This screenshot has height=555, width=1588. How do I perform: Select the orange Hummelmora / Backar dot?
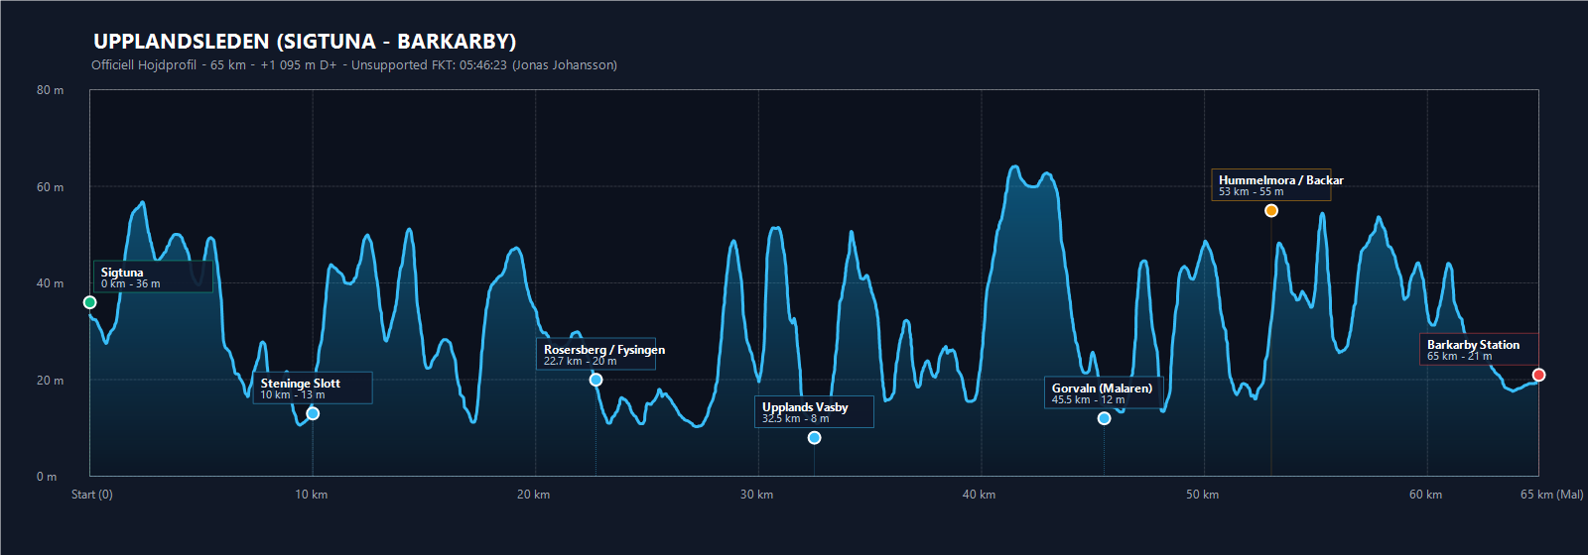(1271, 210)
